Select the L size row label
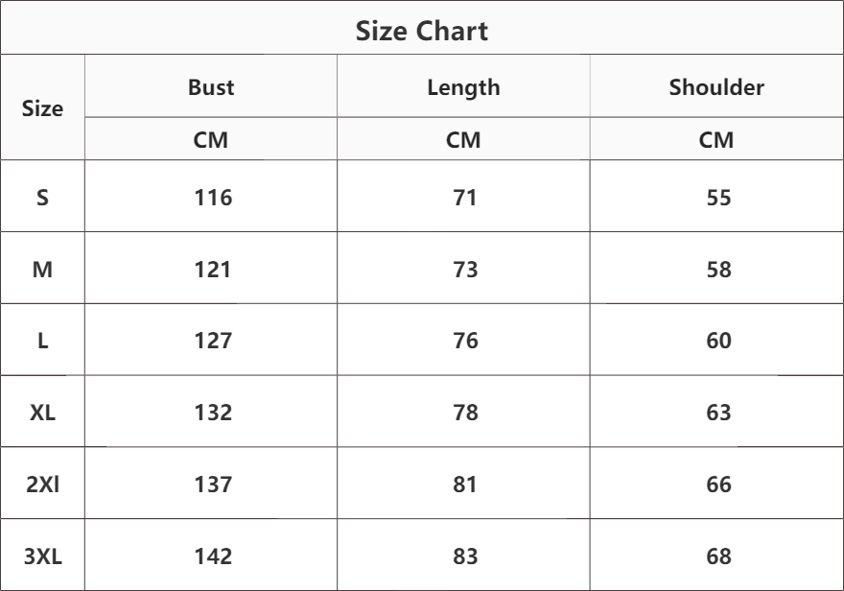This screenshot has height=591, width=844. tap(43, 341)
